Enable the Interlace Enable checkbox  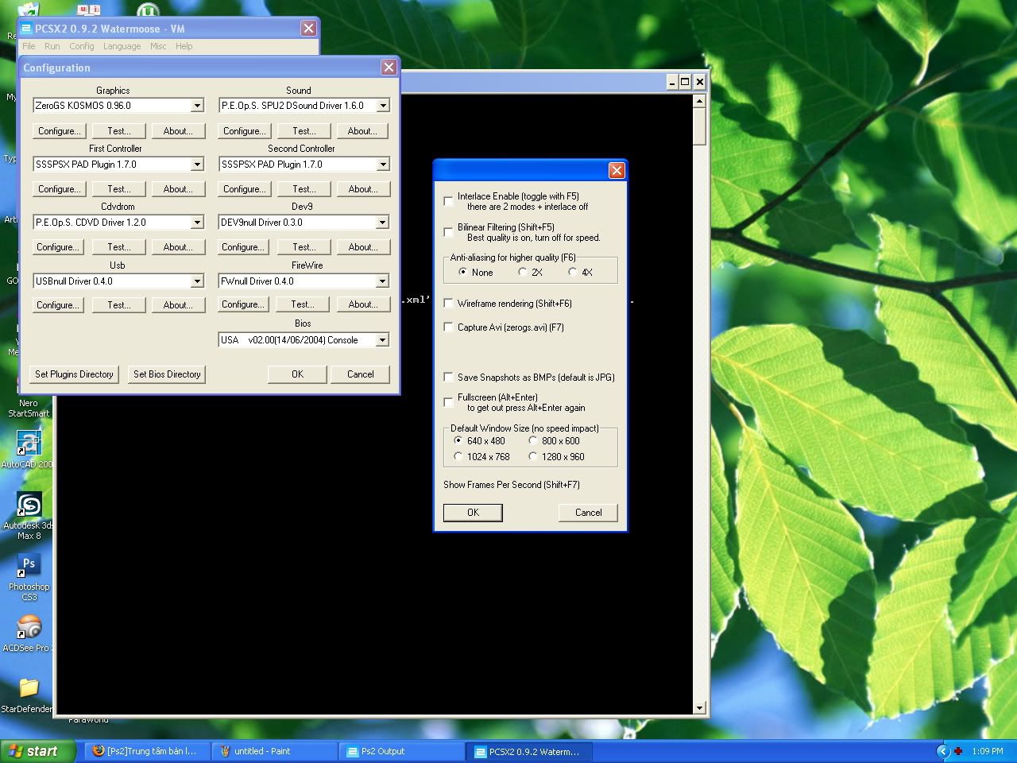coord(449,201)
